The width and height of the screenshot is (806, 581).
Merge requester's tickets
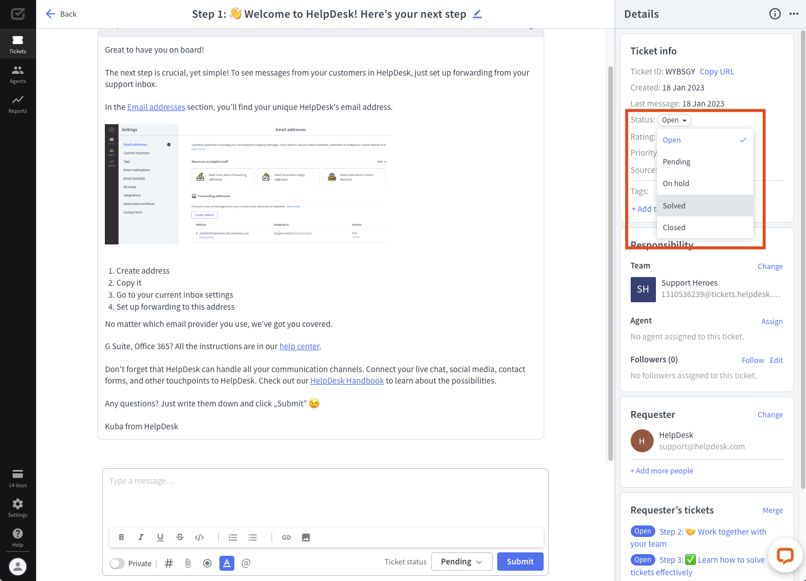772,510
